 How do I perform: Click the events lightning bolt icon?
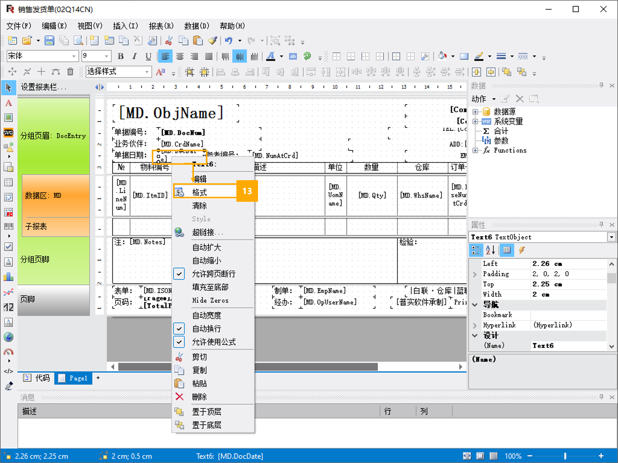522,250
